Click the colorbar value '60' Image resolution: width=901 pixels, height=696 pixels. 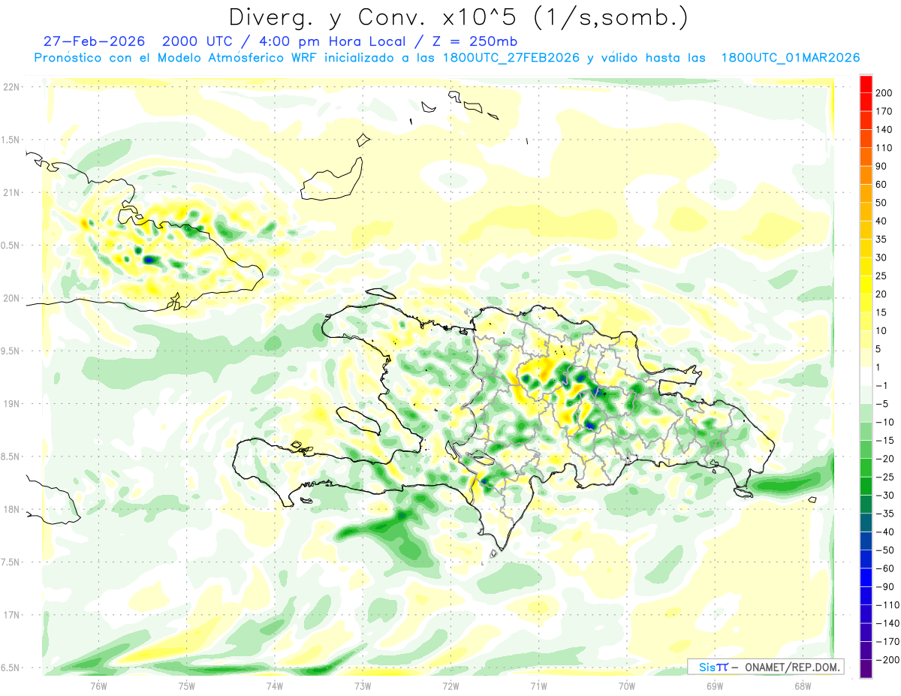pos(882,184)
